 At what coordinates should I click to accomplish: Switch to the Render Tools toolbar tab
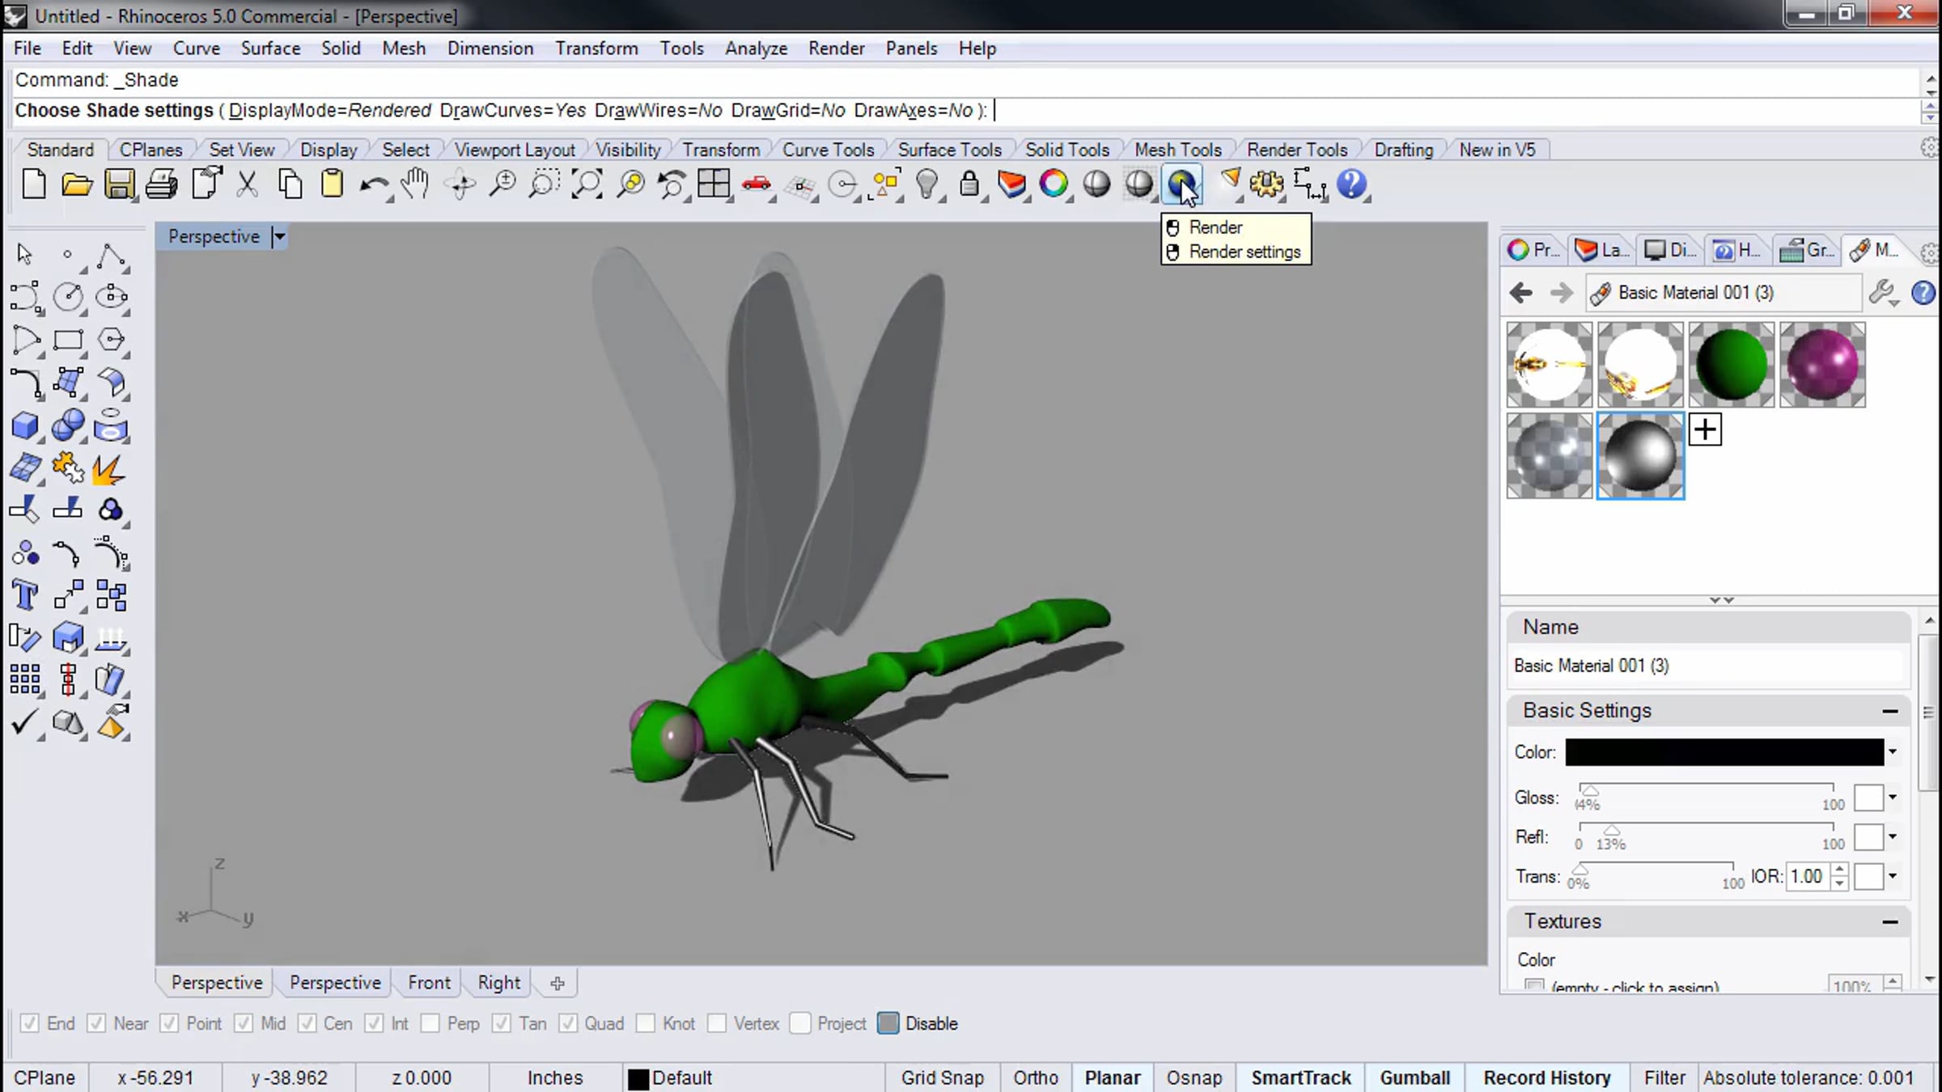pyautogui.click(x=1298, y=150)
